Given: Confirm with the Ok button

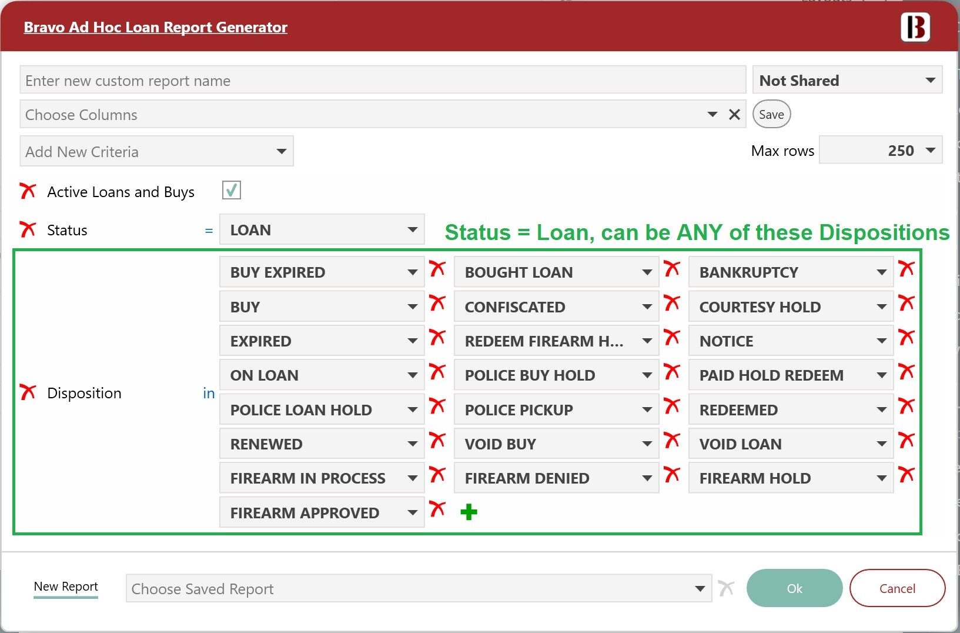Looking at the screenshot, I should click(x=794, y=588).
